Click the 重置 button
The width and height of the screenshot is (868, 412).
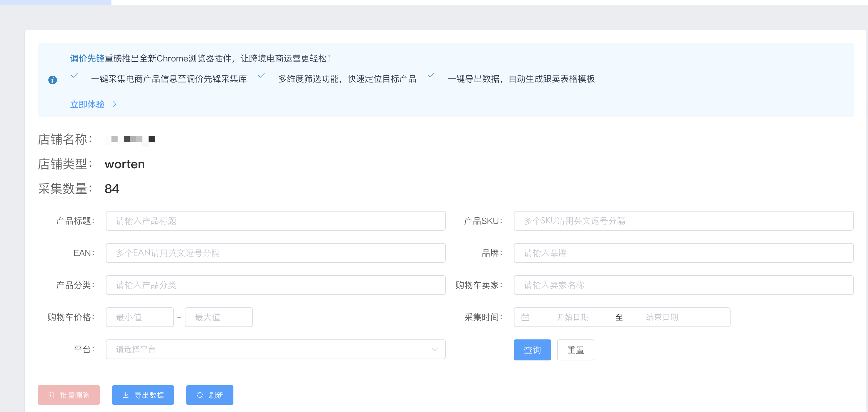575,350
